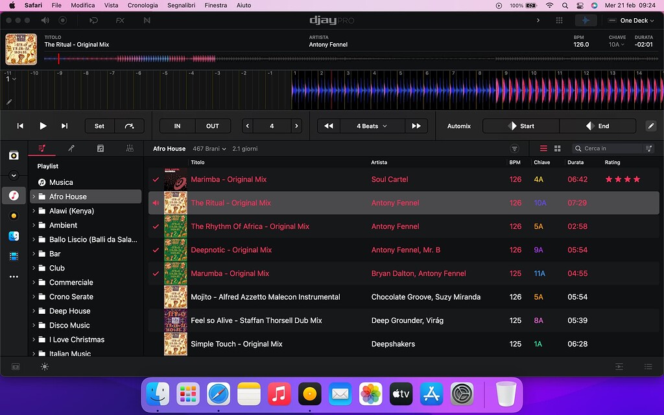Open the 4 Beats dropdown
Image resolution: width=664 pixels, height=415 pixels.
[366, 126]
